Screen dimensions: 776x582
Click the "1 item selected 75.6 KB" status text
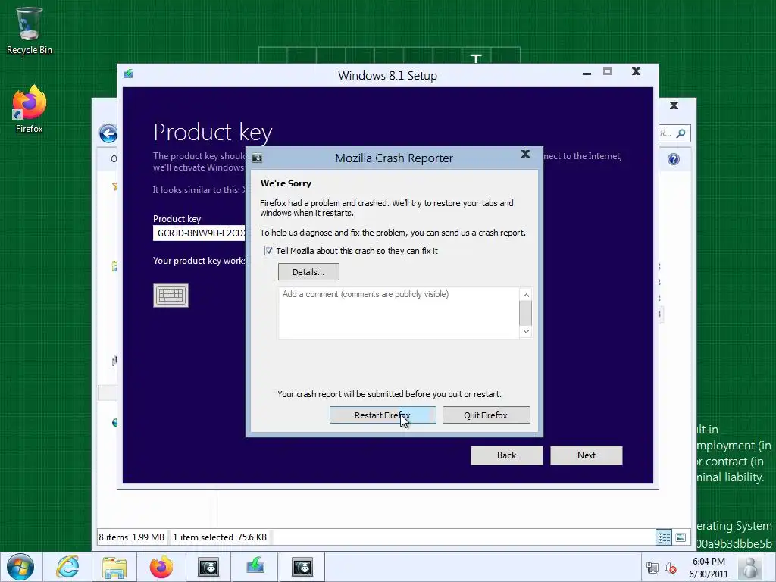tap(220, 537)
